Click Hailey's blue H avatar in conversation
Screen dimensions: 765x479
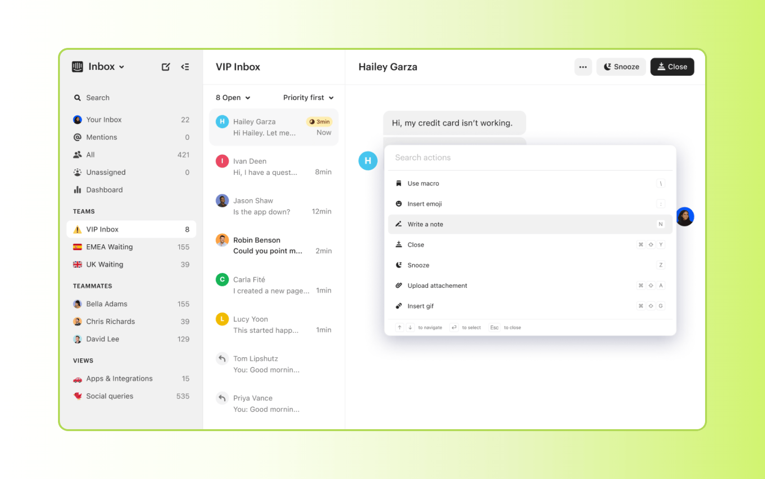tap(368, 161)
